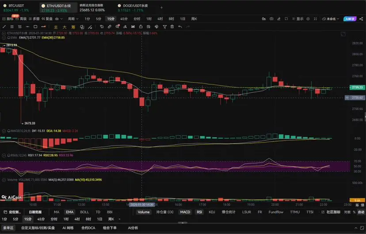Take a chart screenshot with camera icon
The height and width of the screenshot is (234, 366).
[271, 19]
